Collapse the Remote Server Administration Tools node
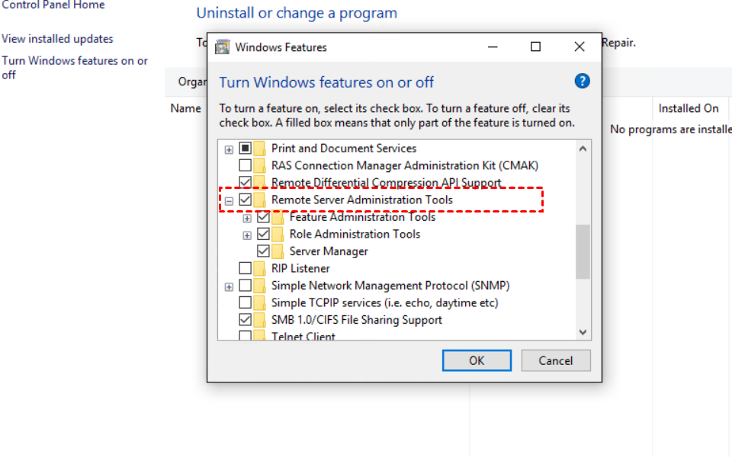The width and height of the screenshot is (732, 457). [x=229, y=201]
